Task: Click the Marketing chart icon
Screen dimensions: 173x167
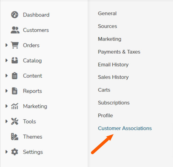Action: pyautogui.click(x=15, y=106)
